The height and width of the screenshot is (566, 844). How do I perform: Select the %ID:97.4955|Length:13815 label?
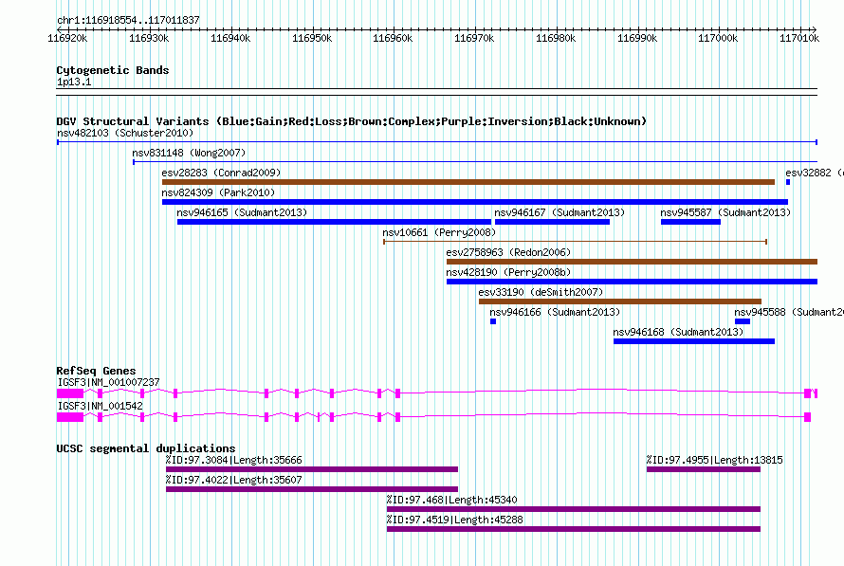click(x=715, y=460)
